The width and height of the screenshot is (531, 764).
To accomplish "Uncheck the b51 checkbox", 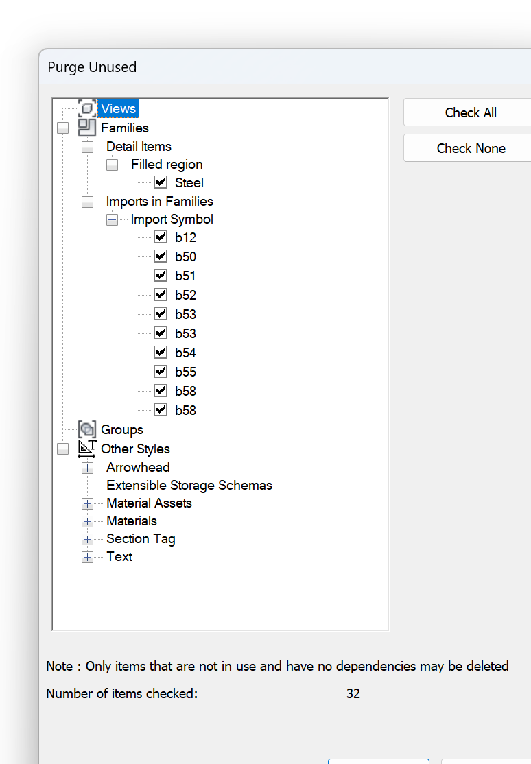I will tap(161, 276).
